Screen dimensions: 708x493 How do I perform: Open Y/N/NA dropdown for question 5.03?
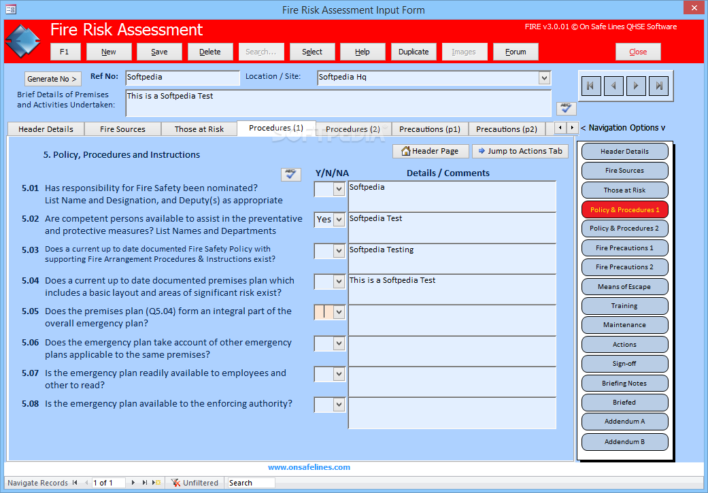coord(339,250)
